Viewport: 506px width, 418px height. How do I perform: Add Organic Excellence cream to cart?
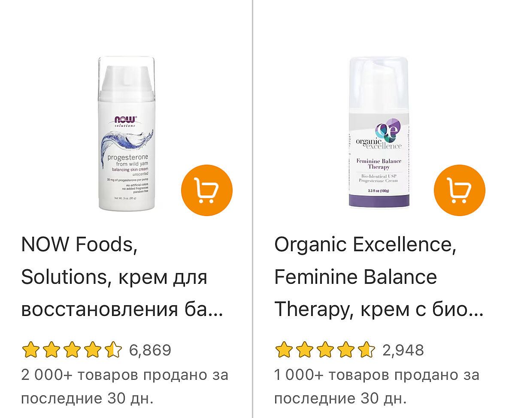459,190
